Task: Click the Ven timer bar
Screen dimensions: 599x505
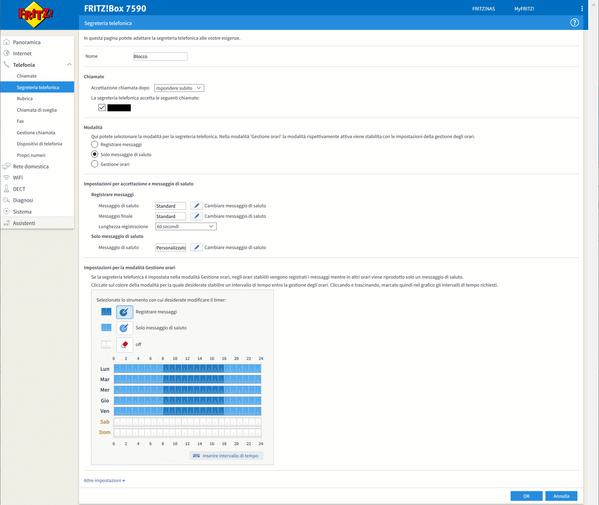Action: [x=187, y=411]
